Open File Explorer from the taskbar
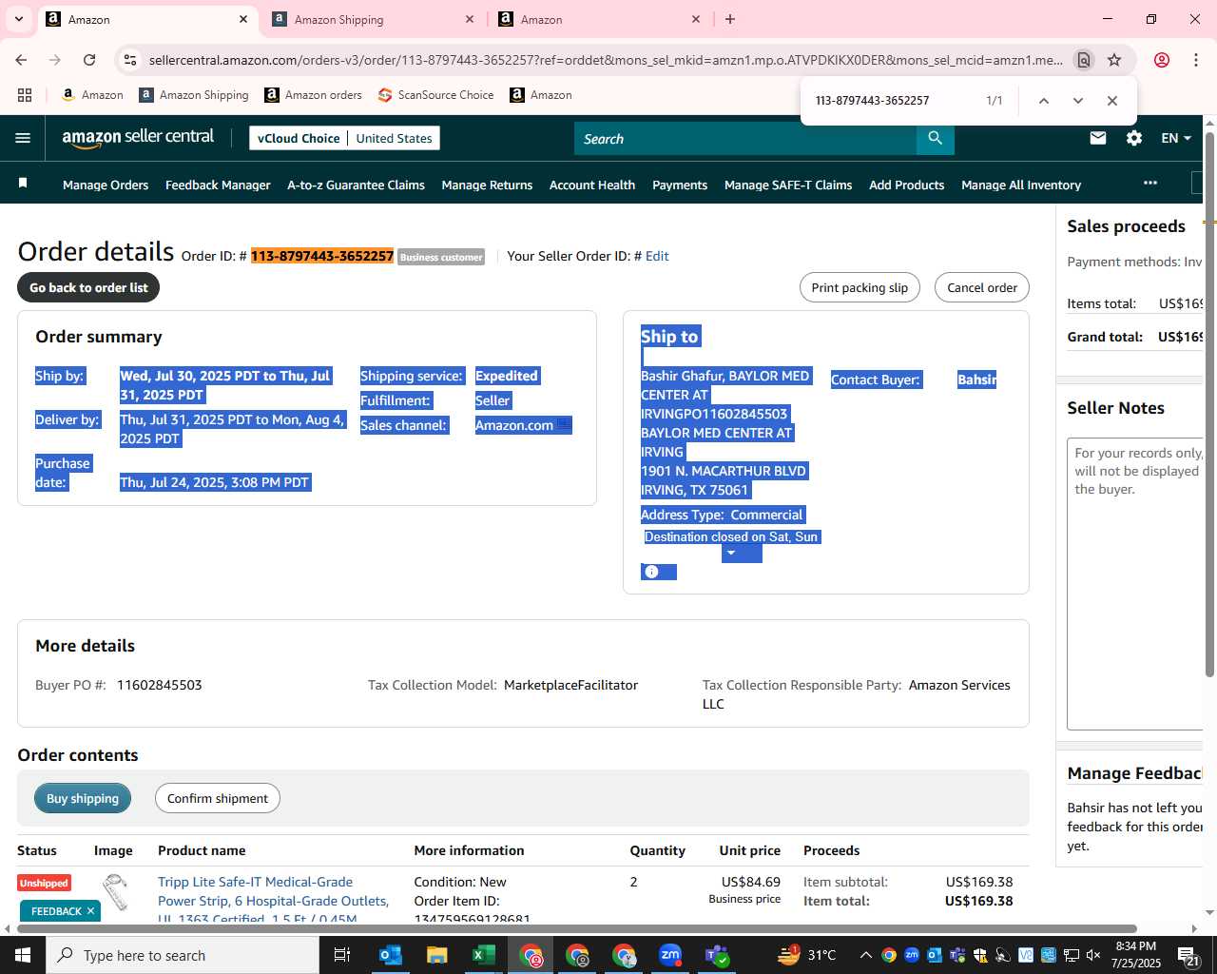Screen dimensions: 1217x974 (x=436, y=955)
